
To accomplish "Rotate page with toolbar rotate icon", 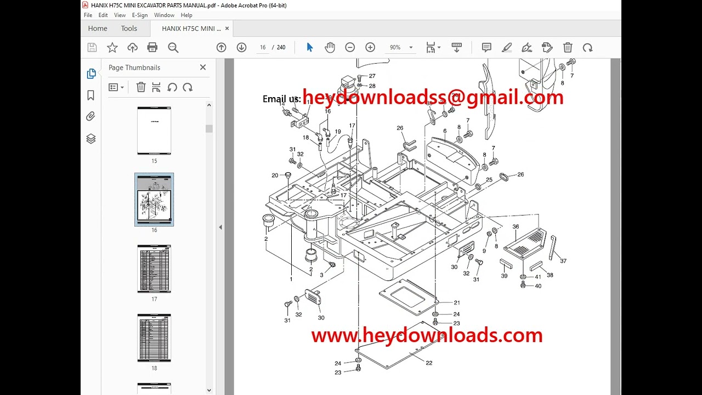I will coord(587,48).
